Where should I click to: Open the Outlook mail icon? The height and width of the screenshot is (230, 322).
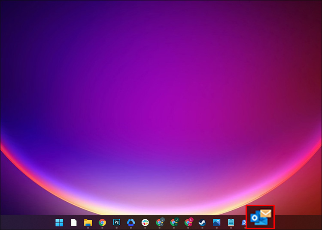[261, 217]
